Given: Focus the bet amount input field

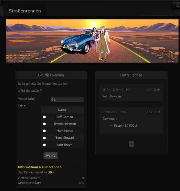Looking at the screenshot, I should coord(67,99).
